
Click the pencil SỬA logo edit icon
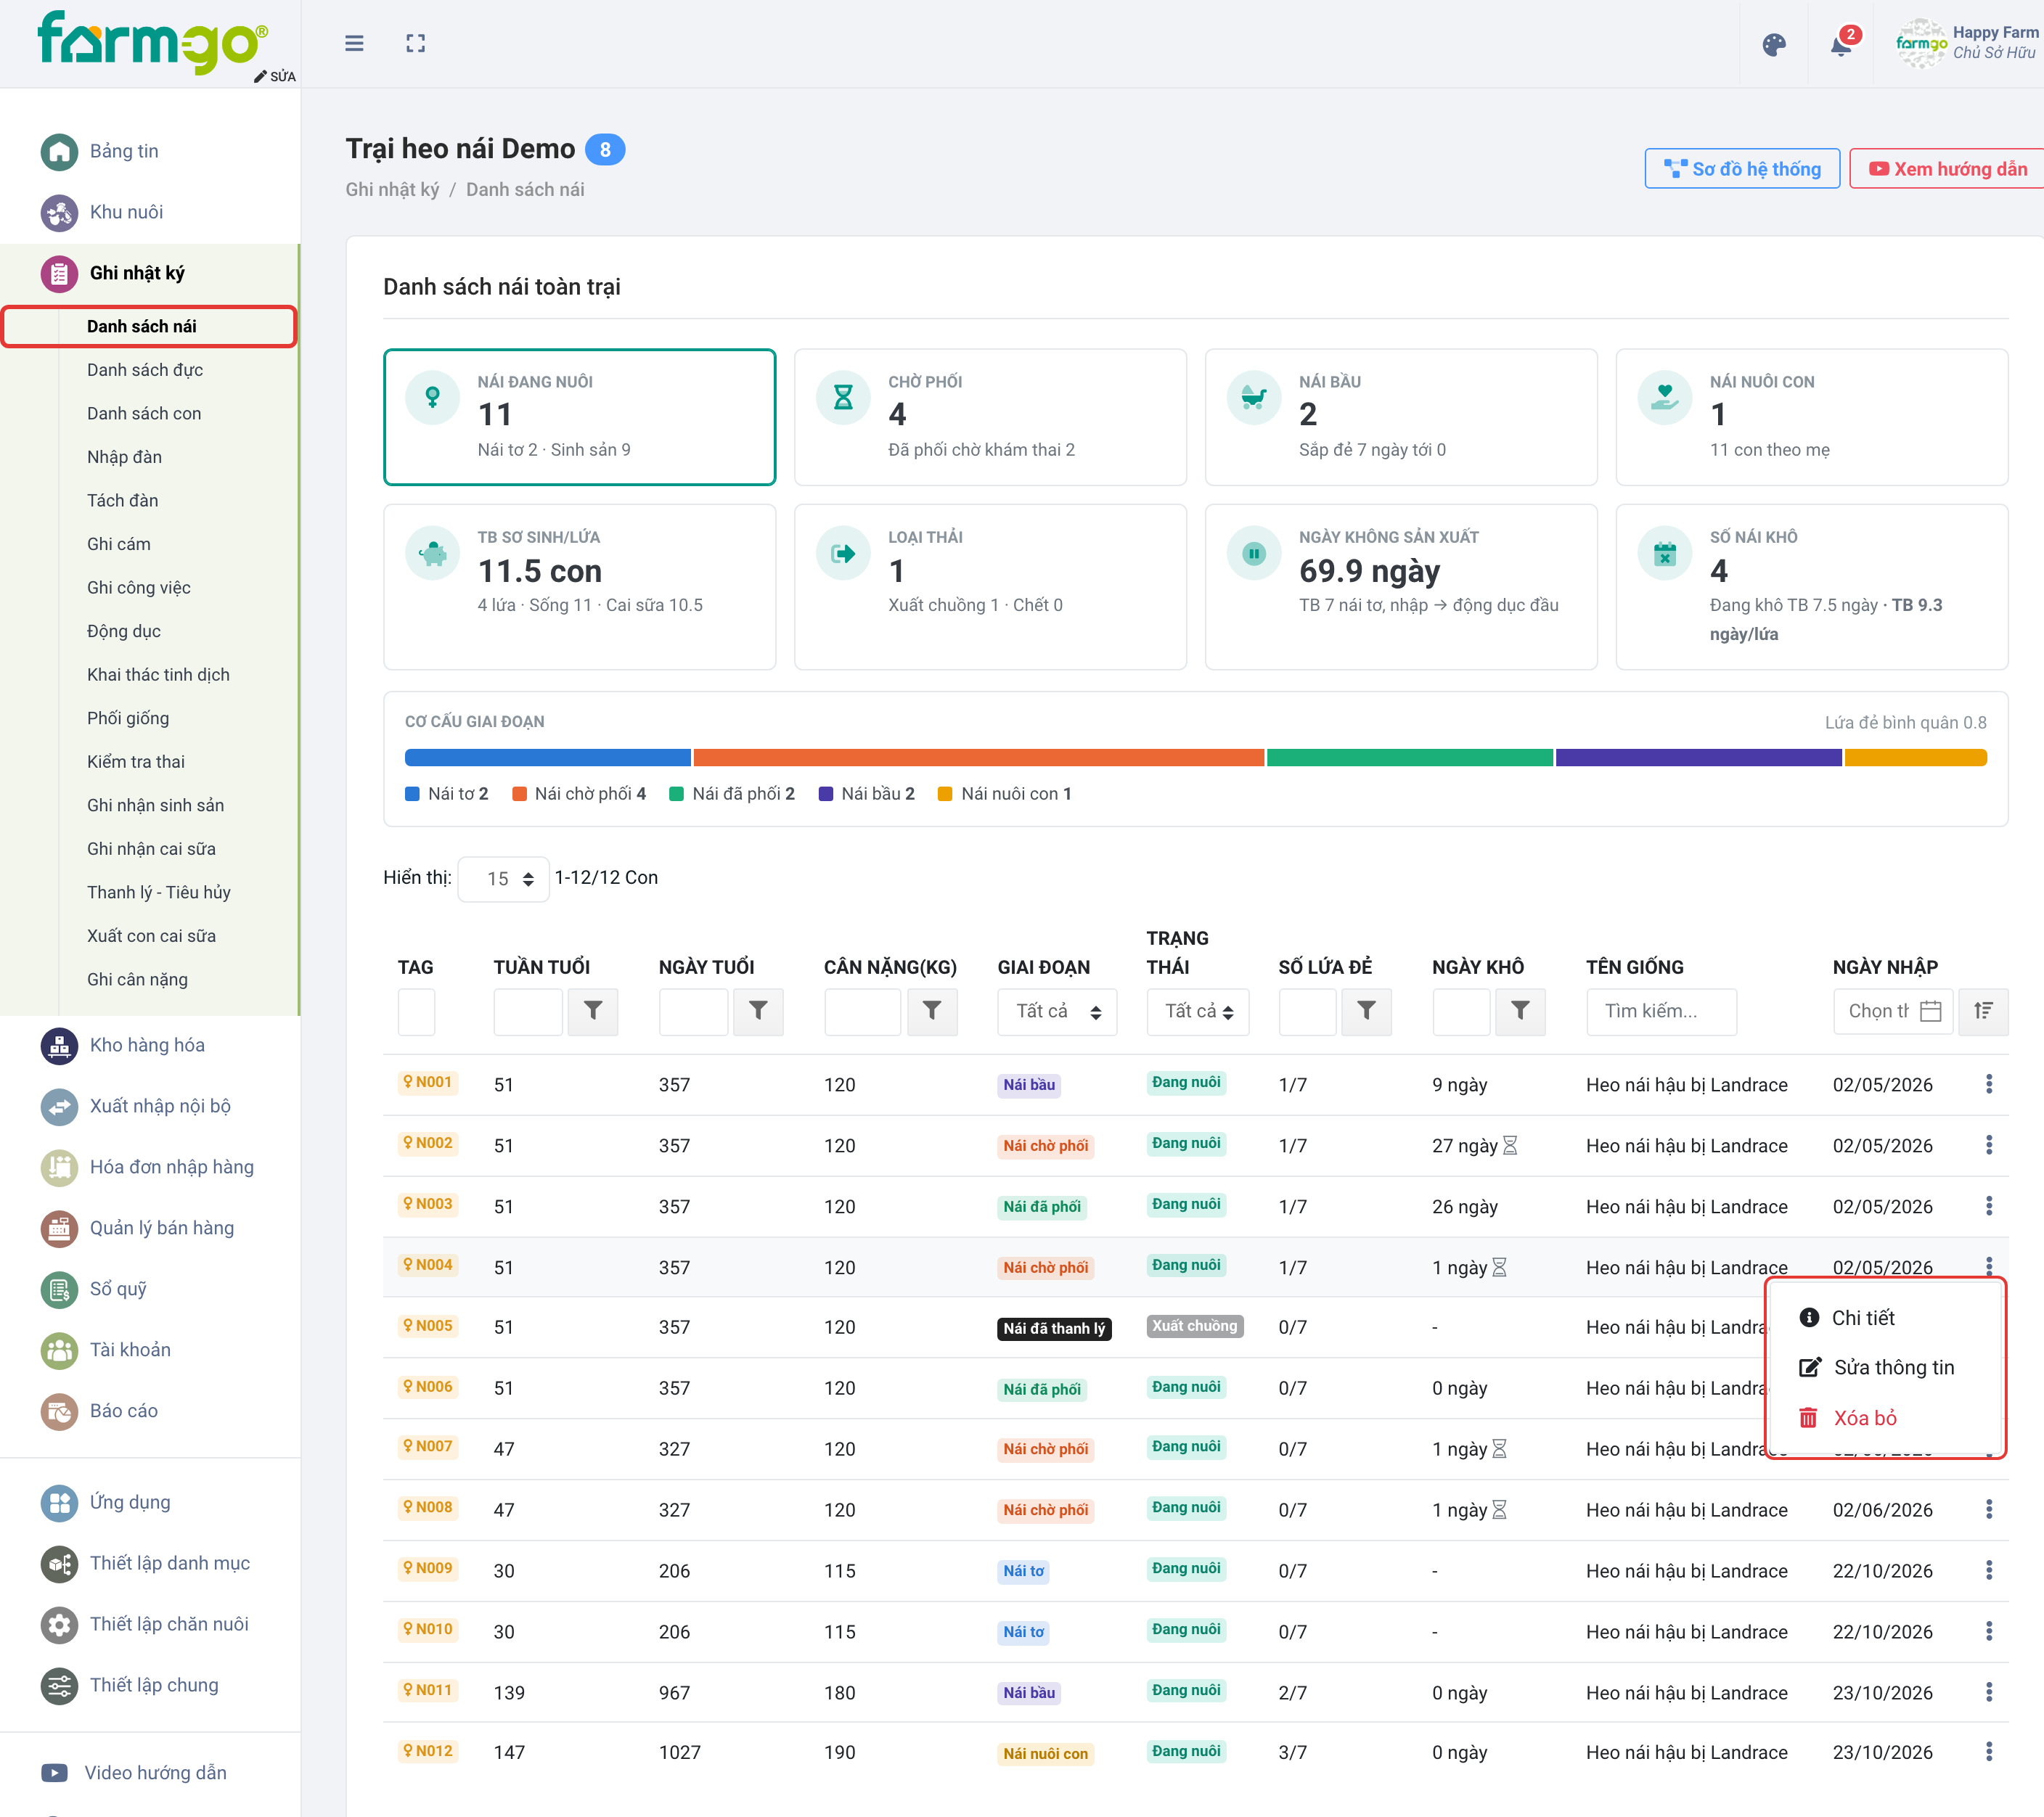click(275, 77)
